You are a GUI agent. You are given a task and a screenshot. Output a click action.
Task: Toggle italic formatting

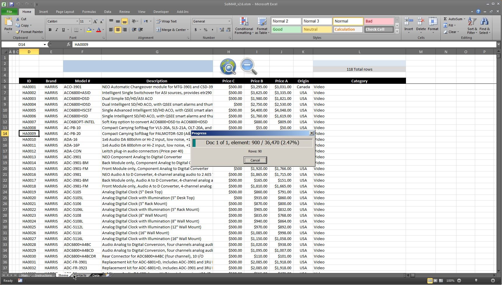57,30
